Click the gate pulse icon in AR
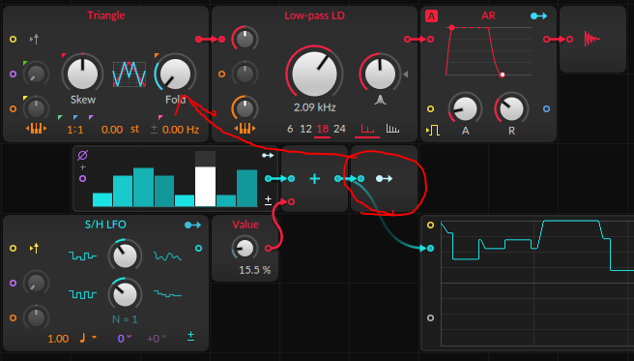Screen dimensions: 634x361 pos(433,131)
